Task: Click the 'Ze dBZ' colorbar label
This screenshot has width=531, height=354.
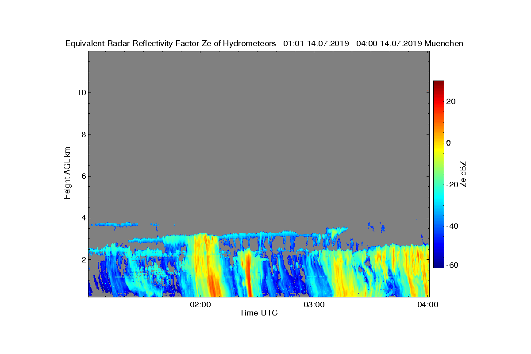Action: [464, 174]
